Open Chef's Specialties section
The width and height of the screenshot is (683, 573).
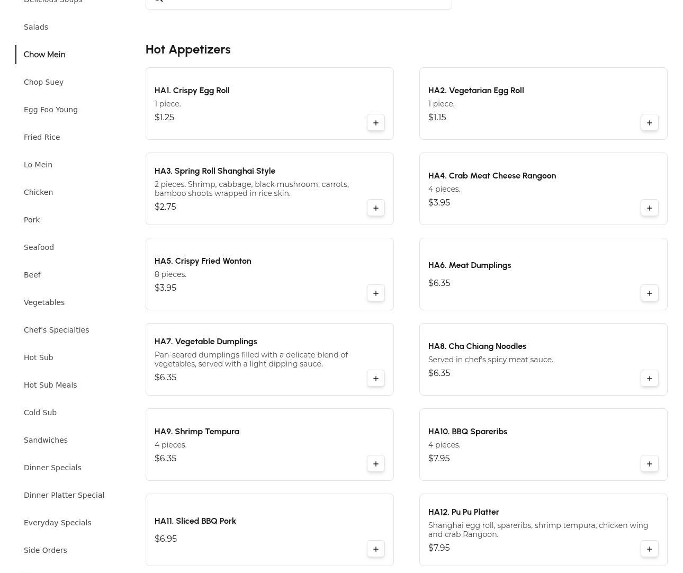click(x=56, y=330)
